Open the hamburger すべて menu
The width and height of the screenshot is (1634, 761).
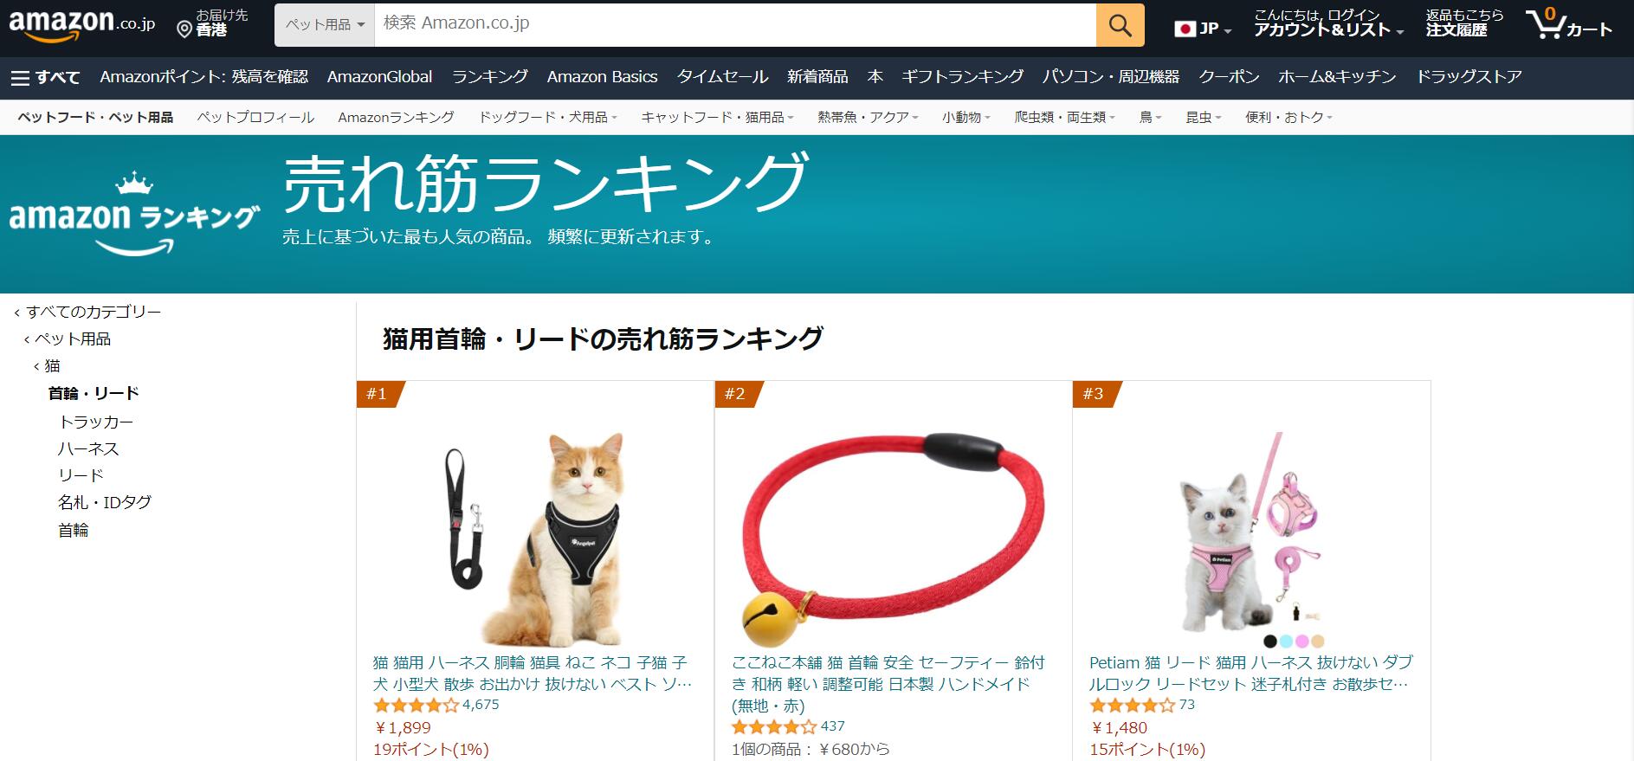[45, 77]
